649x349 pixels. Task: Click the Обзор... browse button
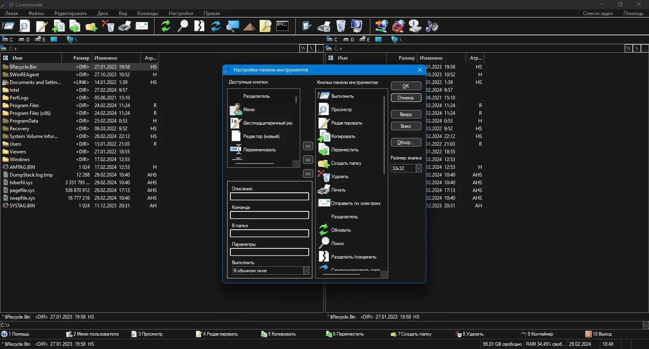pos(406,142)
